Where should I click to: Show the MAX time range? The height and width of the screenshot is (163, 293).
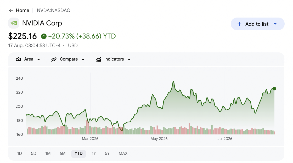[x=123, y=154]
